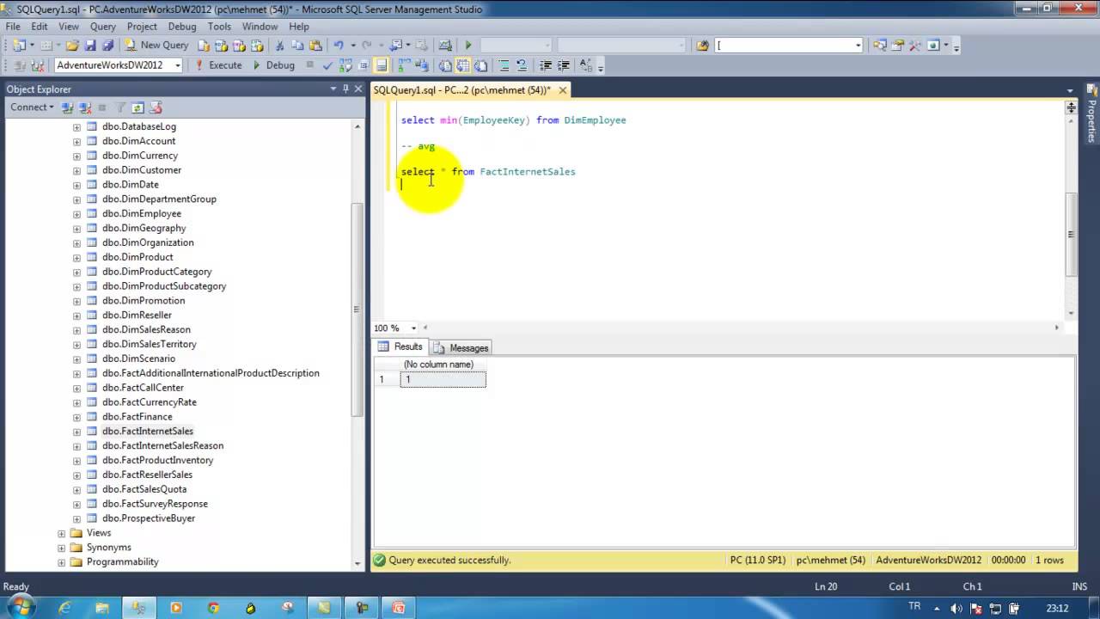
Task: Open the Window menu
Action: coord(260,27)
